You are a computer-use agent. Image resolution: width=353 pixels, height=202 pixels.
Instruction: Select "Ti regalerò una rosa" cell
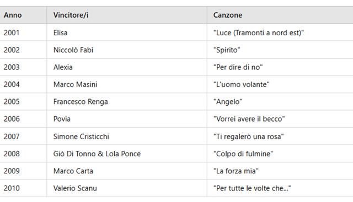click(249, 137)
